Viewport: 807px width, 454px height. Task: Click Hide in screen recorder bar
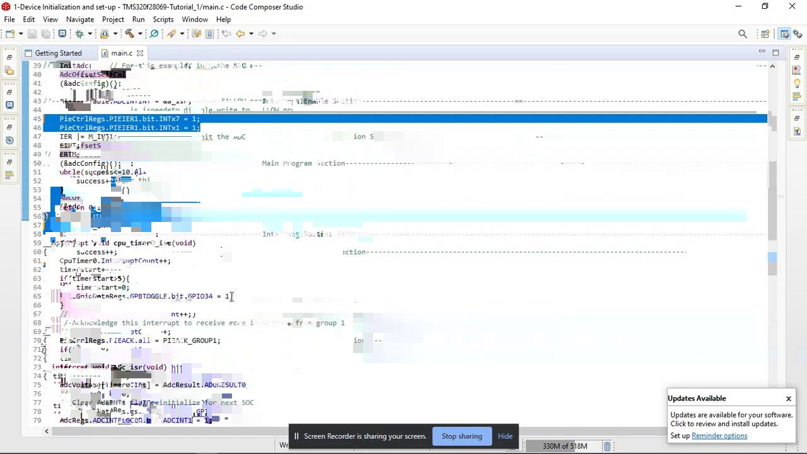(505, 436)
